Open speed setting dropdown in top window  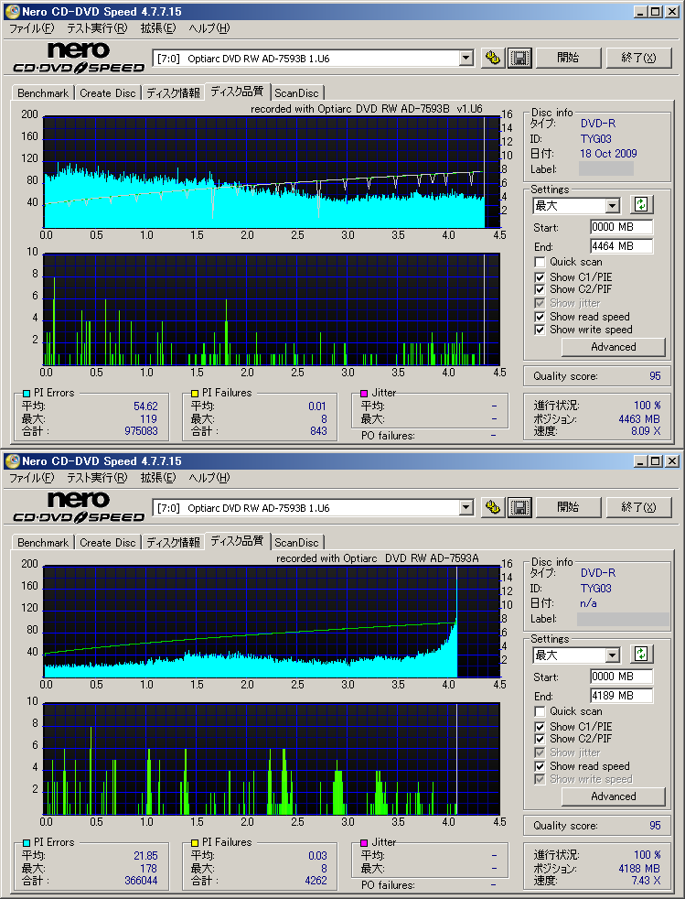coord(612,205)
